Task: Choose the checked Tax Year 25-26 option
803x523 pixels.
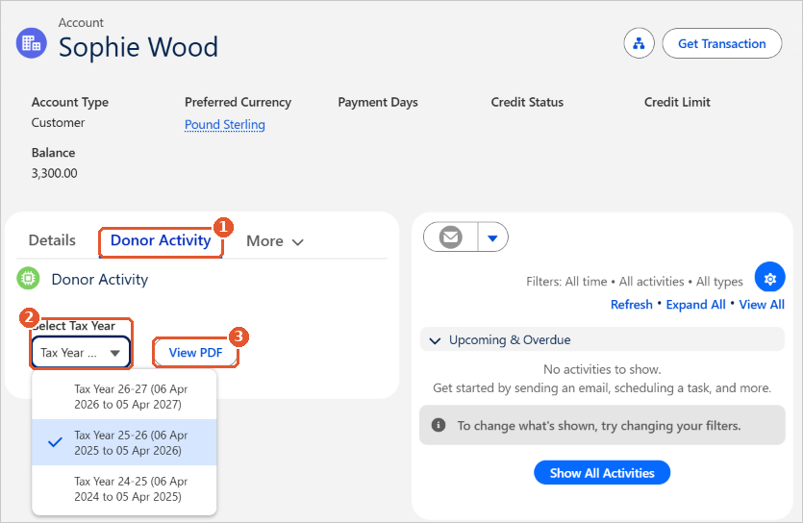Action: (x=124, y=442)
